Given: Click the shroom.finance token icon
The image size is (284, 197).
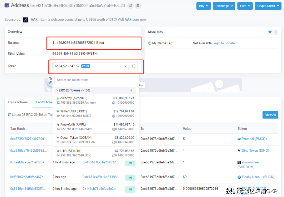Looking at the screenshot, I should [239, 162].
